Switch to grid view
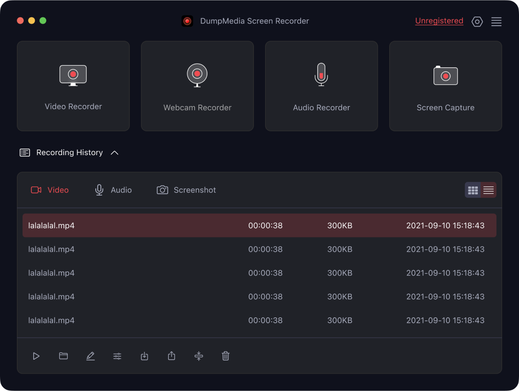Viewport: 519px width, 391px height. coord(473,190)
